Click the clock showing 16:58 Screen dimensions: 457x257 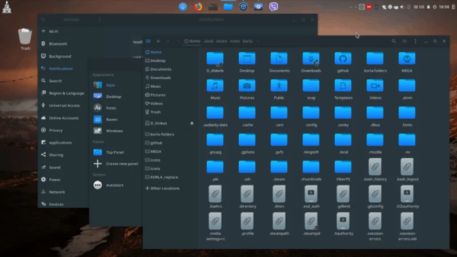coord(444,7)
